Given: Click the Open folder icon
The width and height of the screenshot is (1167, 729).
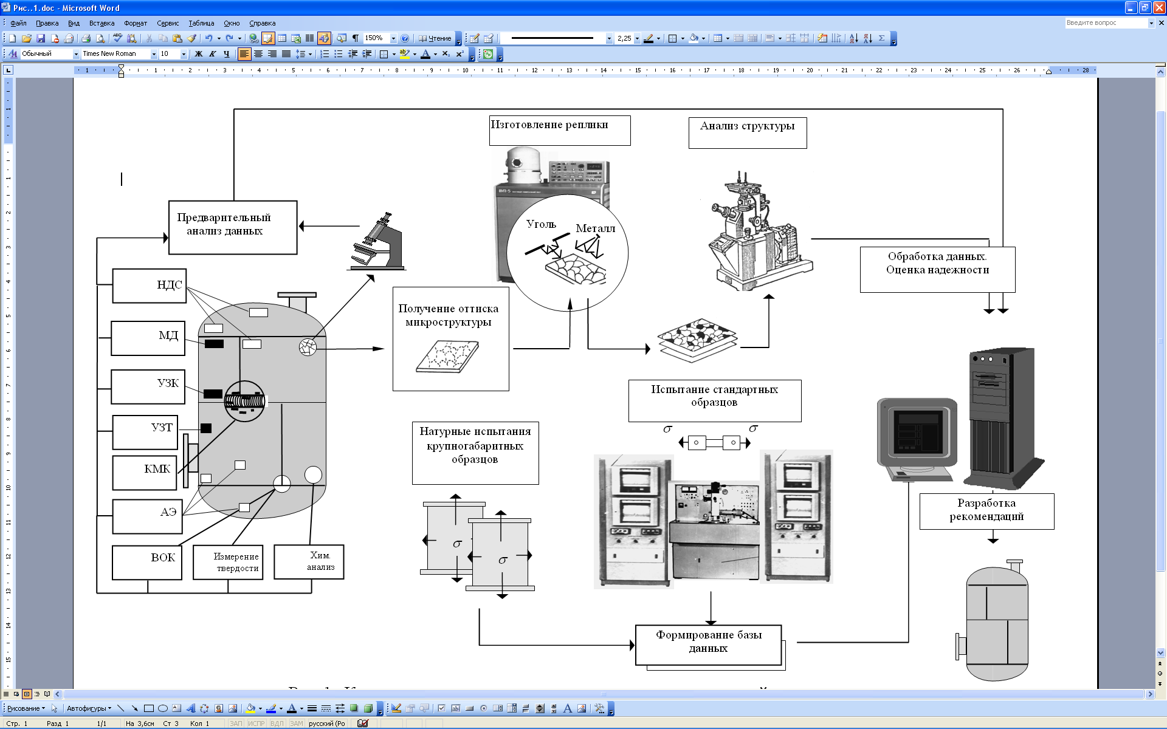Looking at the screenshot, I should click(27, 38).
